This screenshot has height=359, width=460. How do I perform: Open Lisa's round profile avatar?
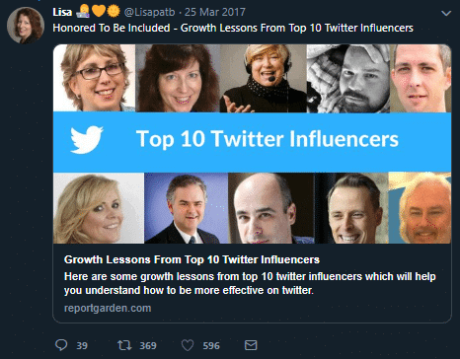[26, 26]
